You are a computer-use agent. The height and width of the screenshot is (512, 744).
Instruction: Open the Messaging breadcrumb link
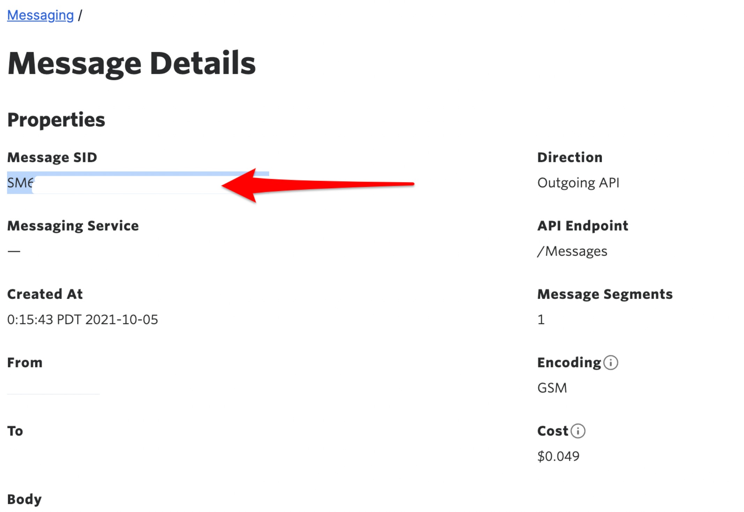point(40,15)
